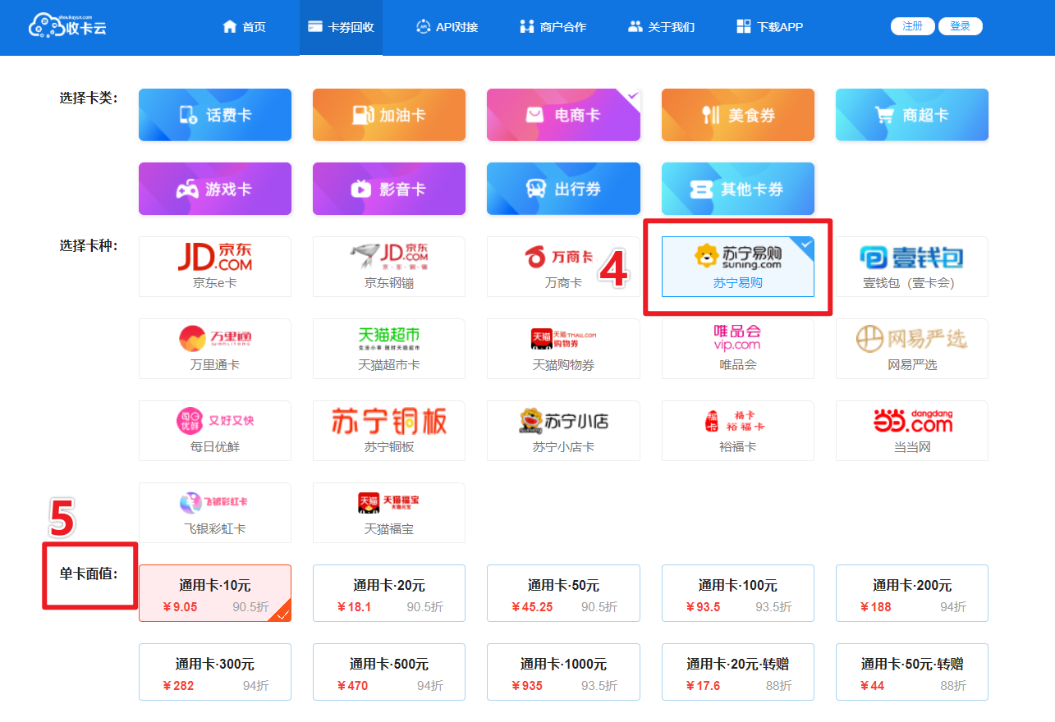This screenshot has width=1055, height=722.
Task: Select 话费卡 card category
Action: point(215,115)
